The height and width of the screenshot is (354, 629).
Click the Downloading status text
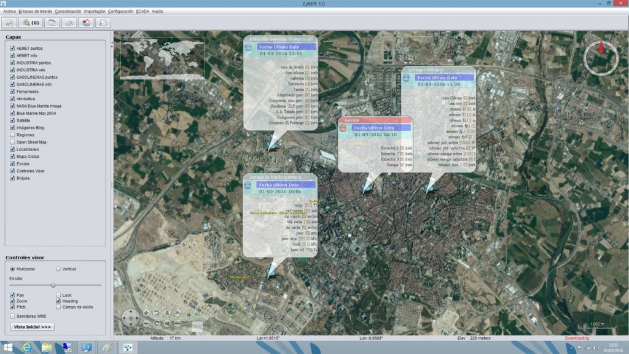tap(577, 339)
